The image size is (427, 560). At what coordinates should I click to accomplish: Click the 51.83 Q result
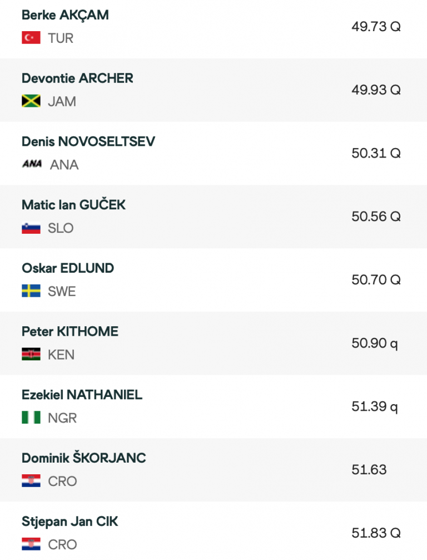click(376, 533)
